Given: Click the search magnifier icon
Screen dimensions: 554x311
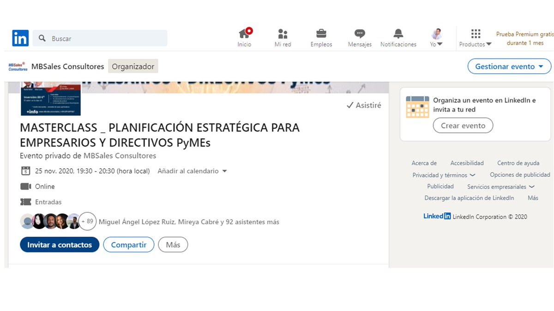Looking at the screenshot, I should pyautogui.click(x=42, y=38).
